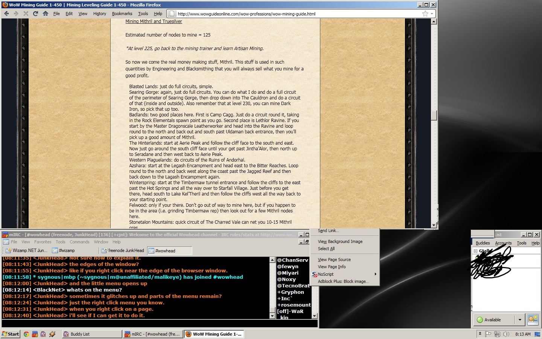Click the mIRC message input box
The image size is (542, 339).
tap(160, 324)
